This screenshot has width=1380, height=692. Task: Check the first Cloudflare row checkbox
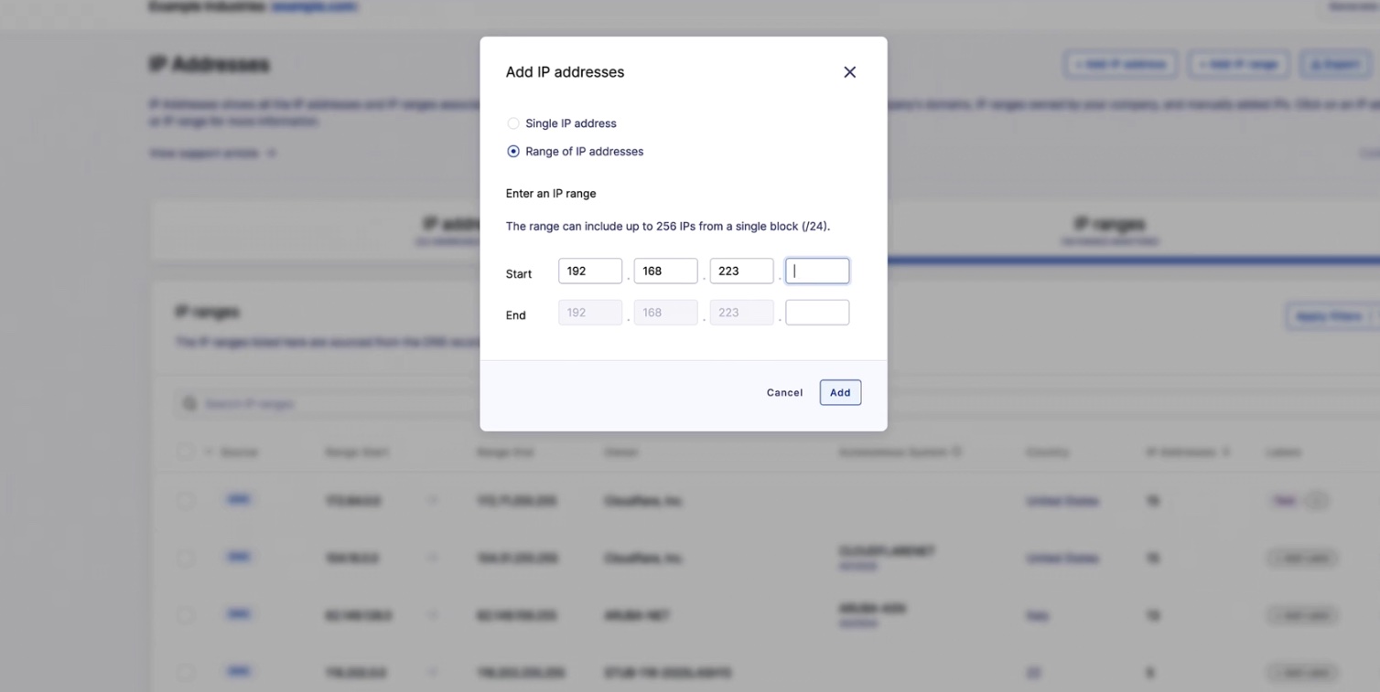tap(186, 500)
